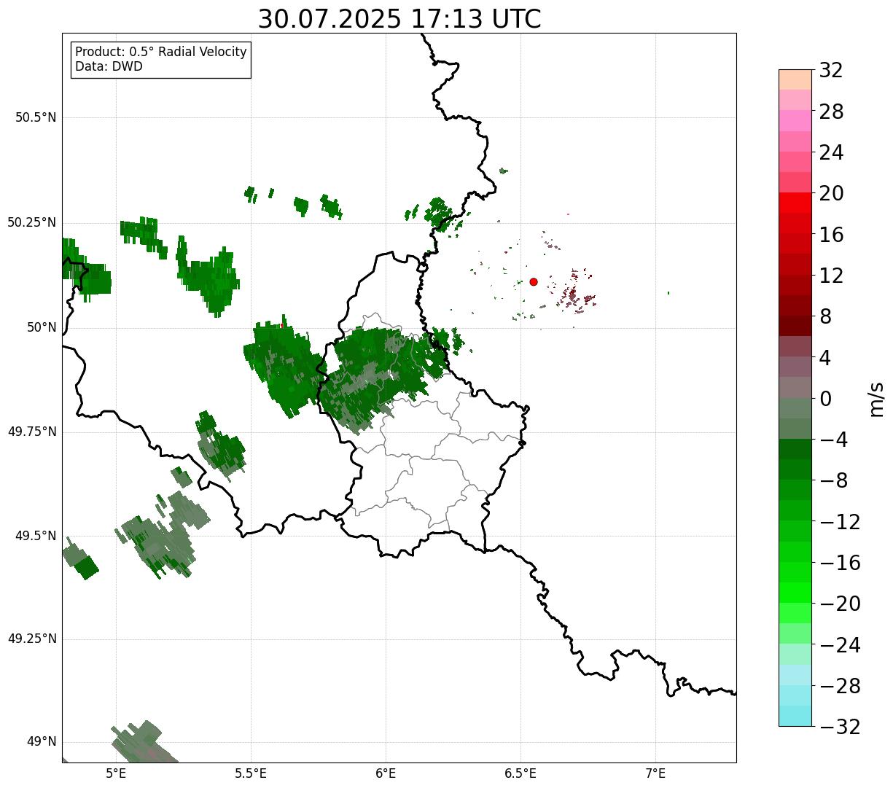The height and width of the screenshot is (788, 893).
Task: Click the 49°N latitude label
Action: [x=42, y=742]
